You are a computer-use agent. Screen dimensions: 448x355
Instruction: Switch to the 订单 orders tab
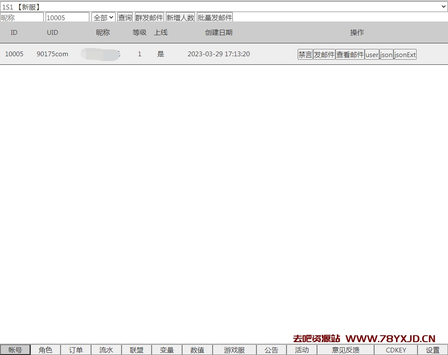click(x=76, y=350)
